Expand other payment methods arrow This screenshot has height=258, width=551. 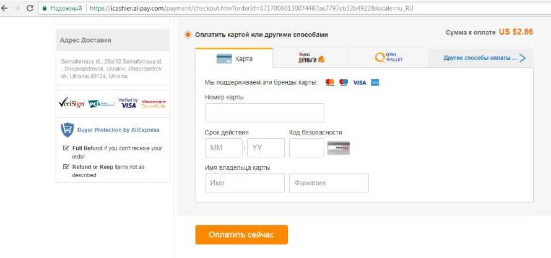[523, 58]
